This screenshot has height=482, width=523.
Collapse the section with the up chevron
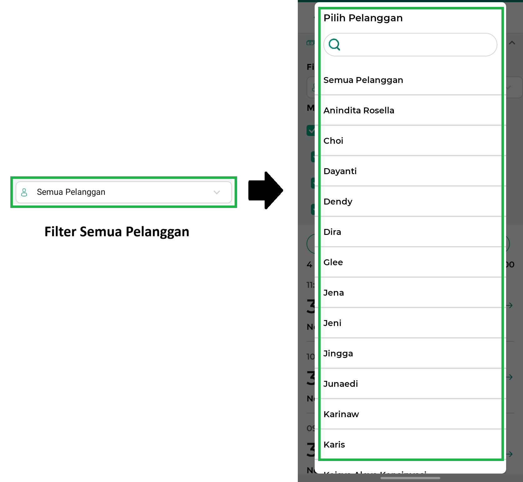pyautogui.click(x=512, y=43)
